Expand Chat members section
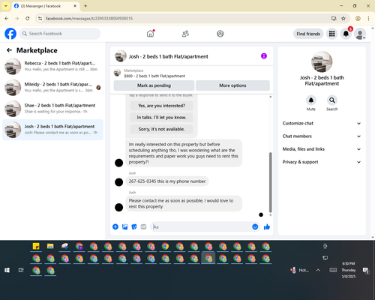Screen dimensions: 375x300 322,136
